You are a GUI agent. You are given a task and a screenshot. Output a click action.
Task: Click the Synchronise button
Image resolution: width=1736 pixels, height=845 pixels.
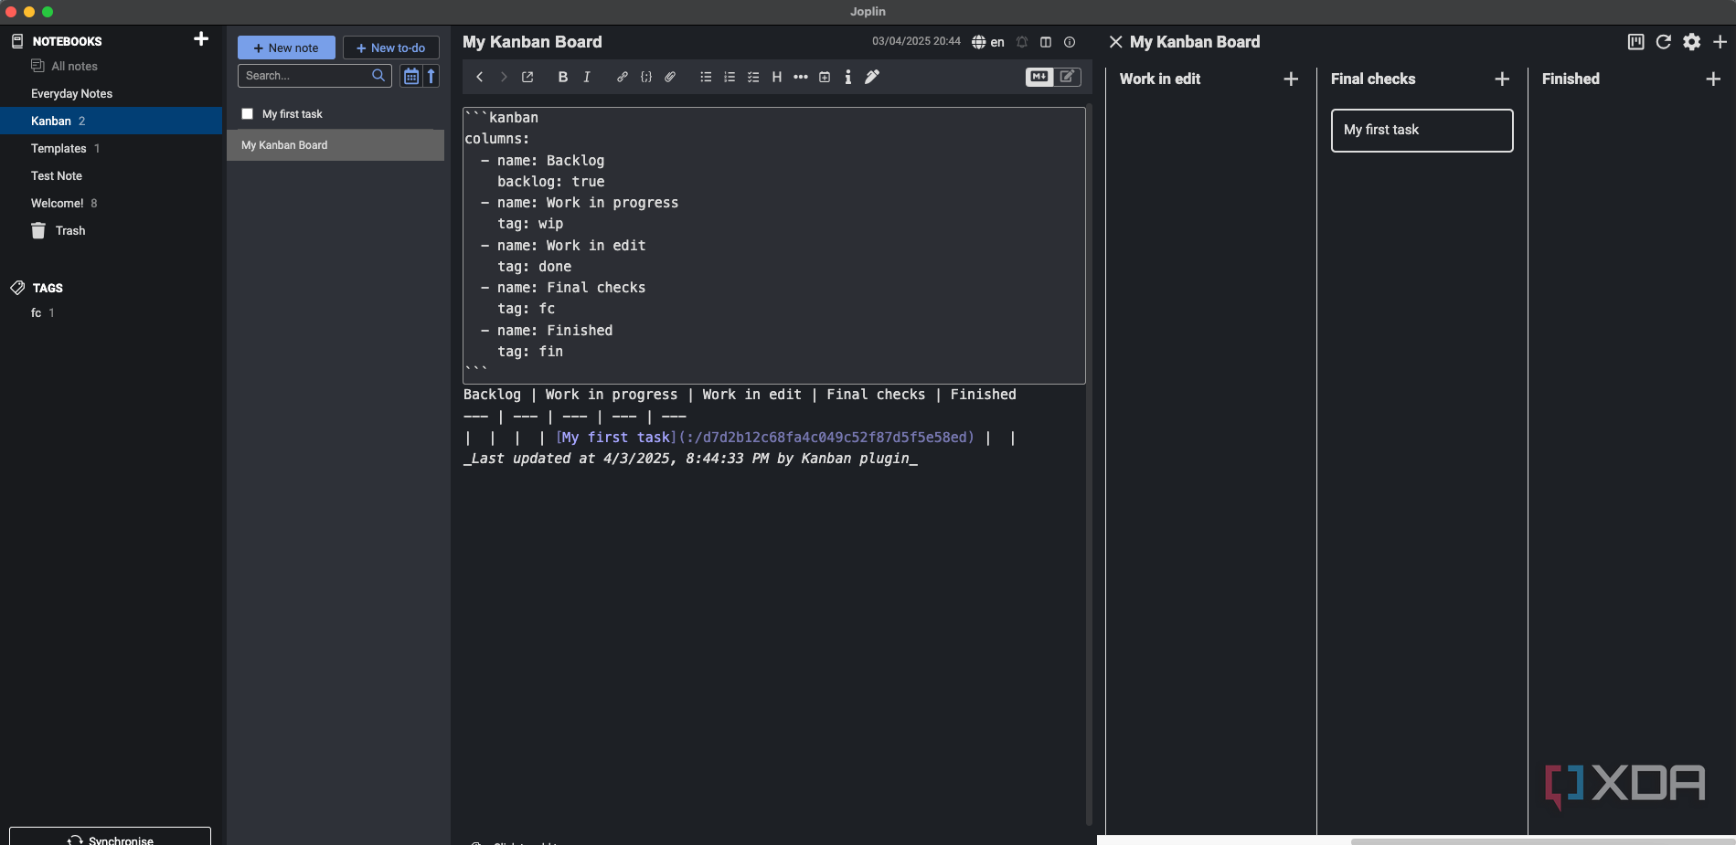point(110,839)
